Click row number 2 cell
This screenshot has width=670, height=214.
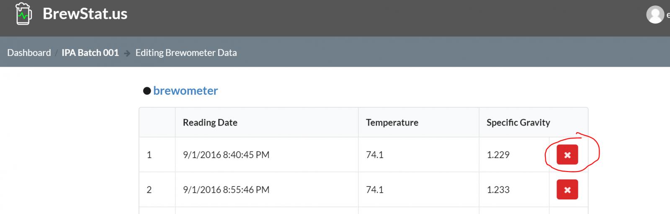(x=157, y=190)
